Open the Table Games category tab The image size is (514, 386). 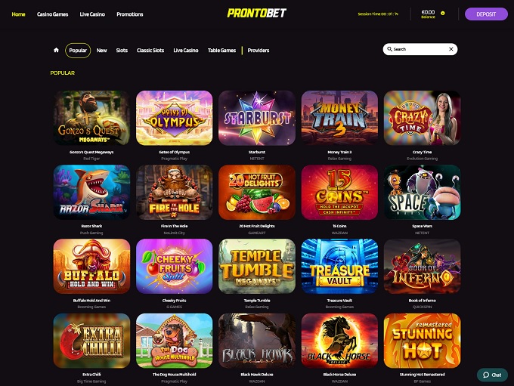coord(221,51)
